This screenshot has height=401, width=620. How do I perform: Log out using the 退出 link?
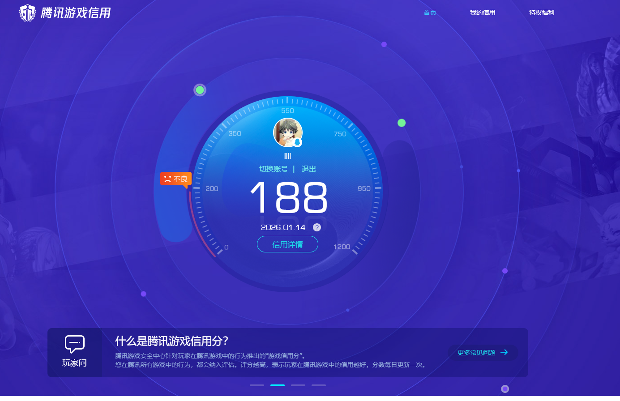click(309, 169)
